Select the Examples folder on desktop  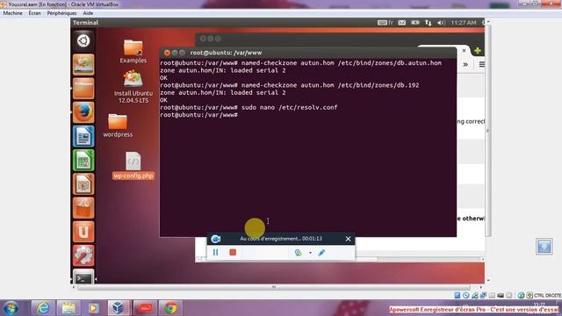[133, 52]
